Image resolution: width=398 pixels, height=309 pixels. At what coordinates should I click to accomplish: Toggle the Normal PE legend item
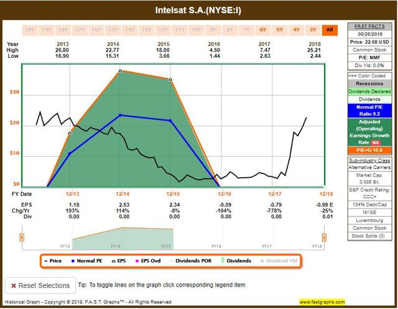tap(87, 261)
